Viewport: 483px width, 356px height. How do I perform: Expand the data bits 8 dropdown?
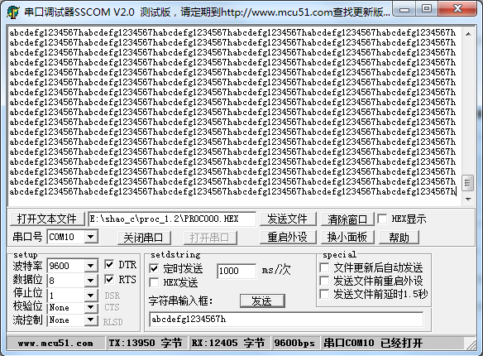tap(91, 281)
